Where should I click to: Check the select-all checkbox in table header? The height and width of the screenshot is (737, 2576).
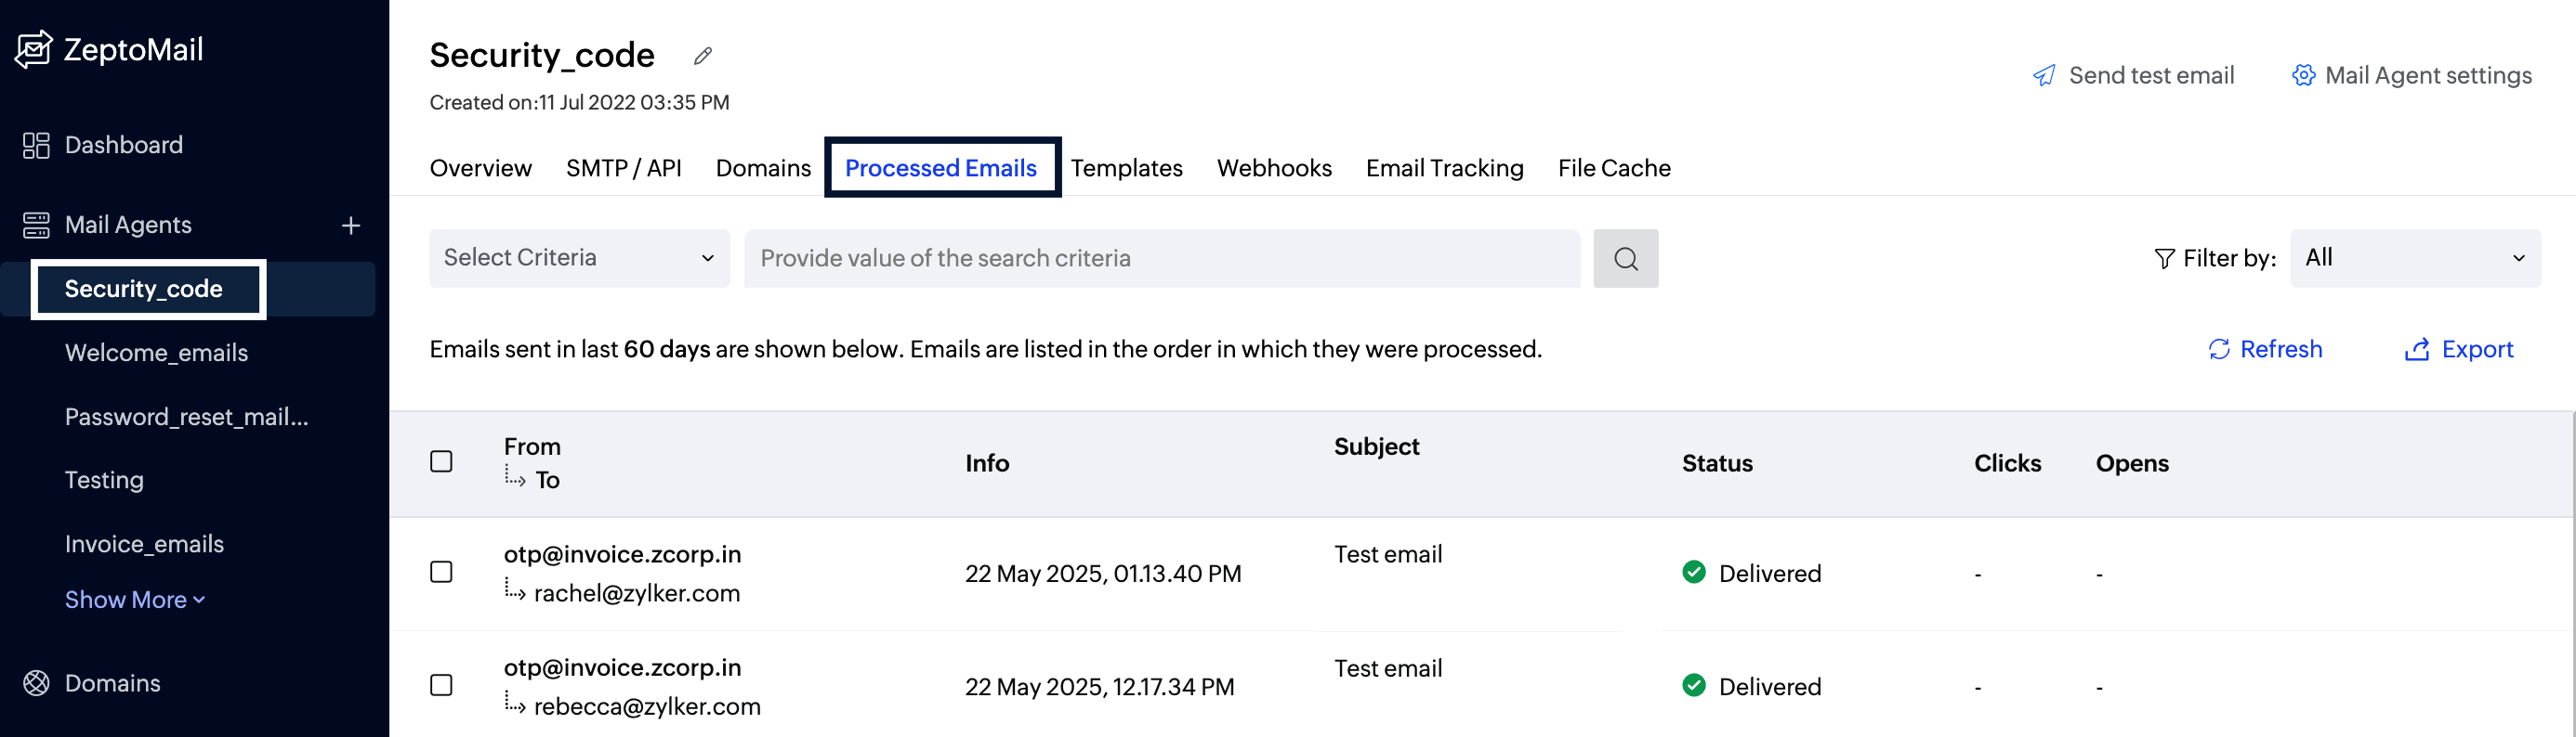[441, 461]
